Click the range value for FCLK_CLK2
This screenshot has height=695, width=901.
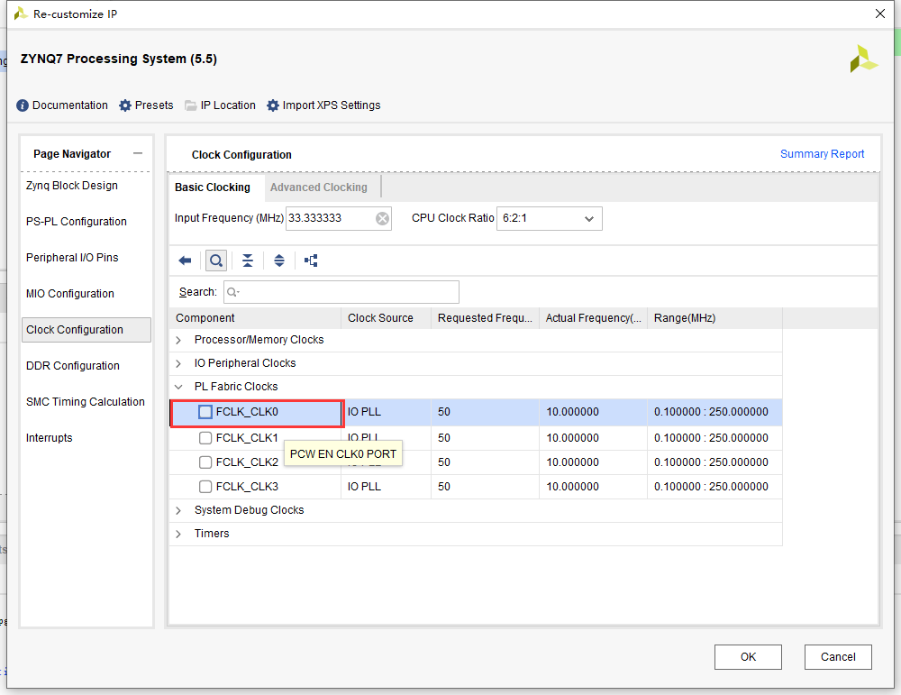click(x=714, y=462)
